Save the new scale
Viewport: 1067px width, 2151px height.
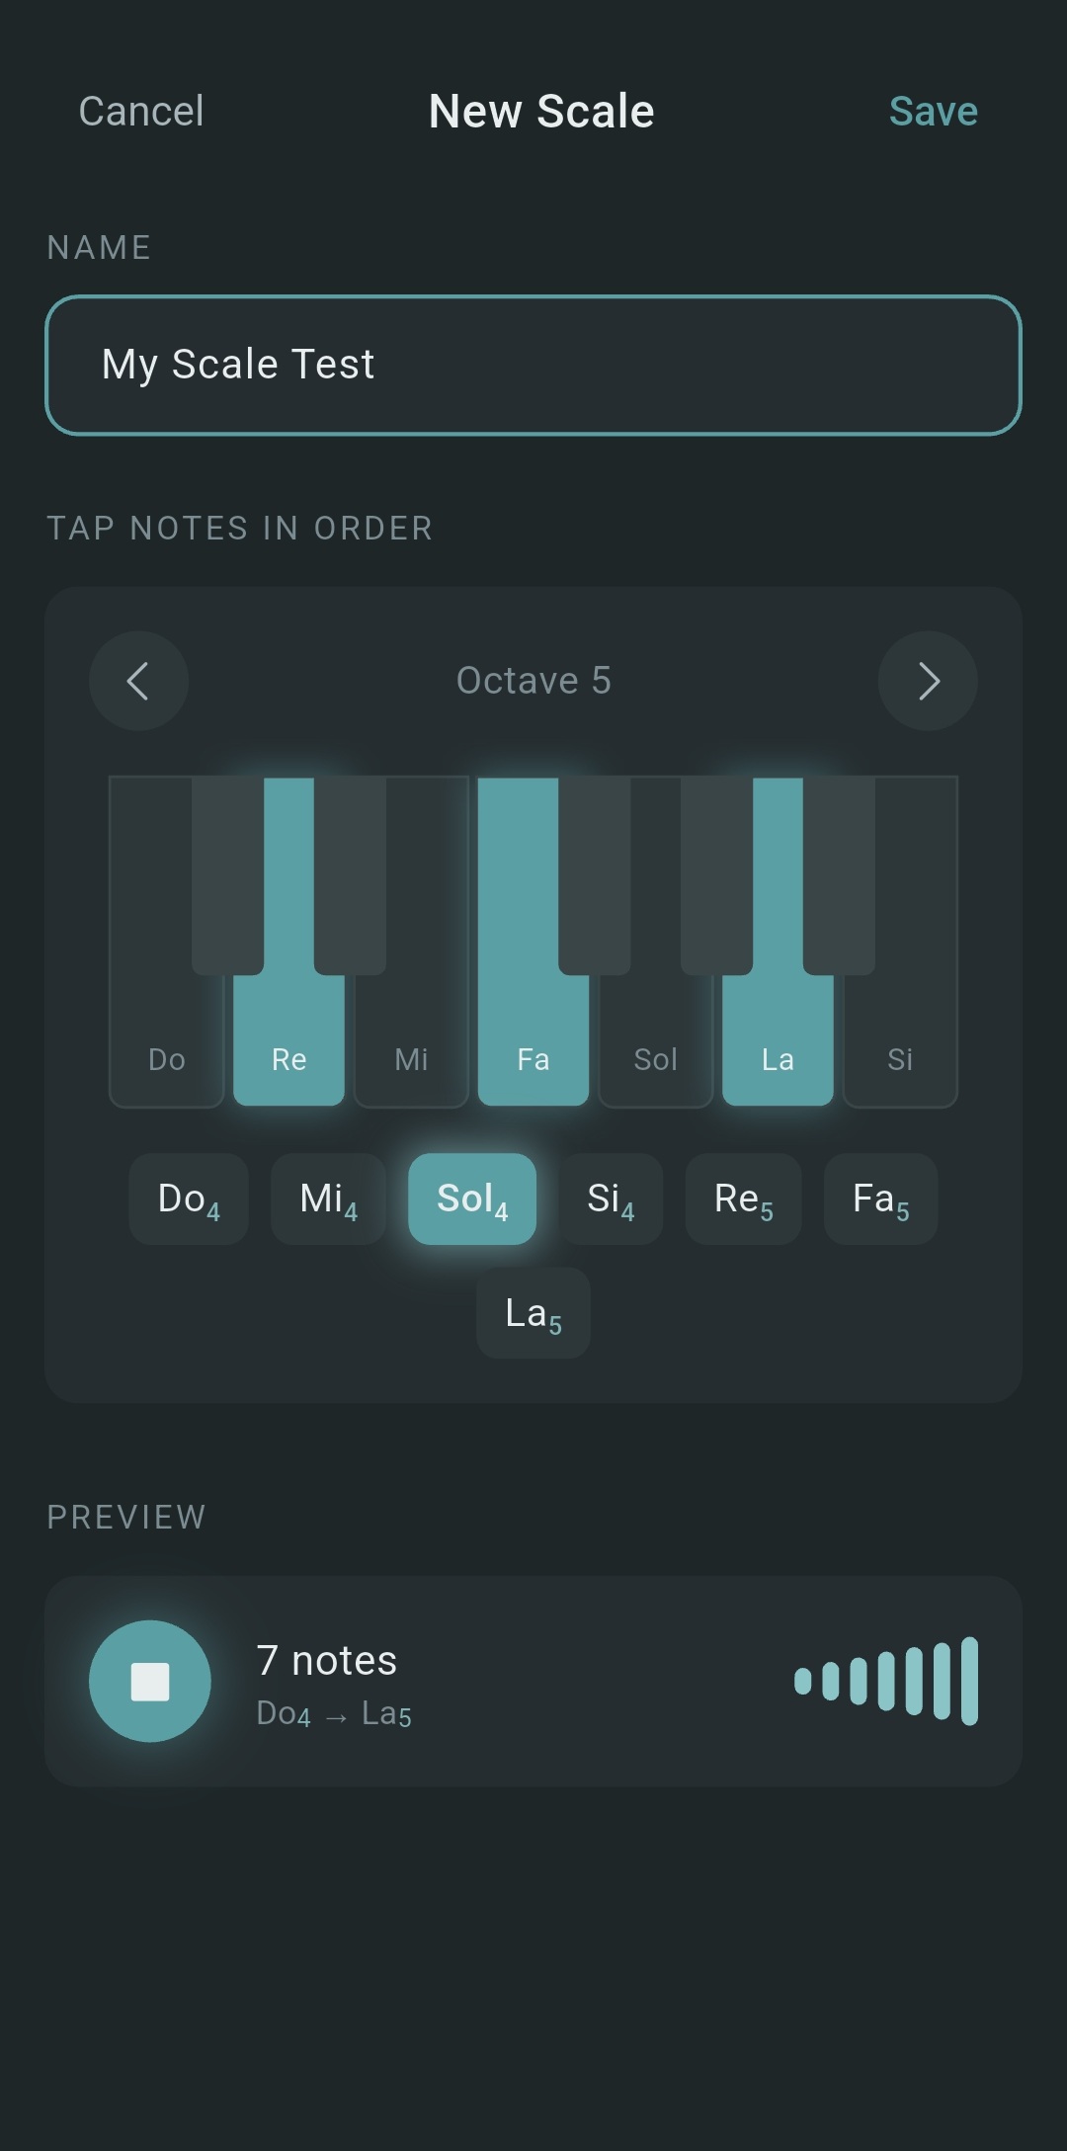(933, 110)
